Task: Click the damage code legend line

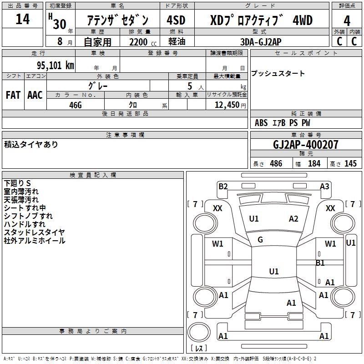Action: (x=160, y=359)
